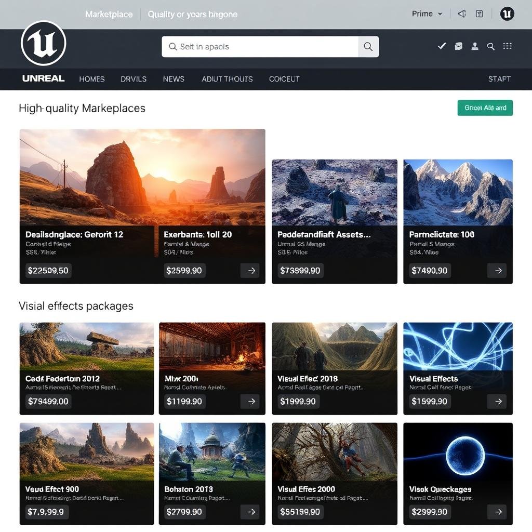The width and height of the screenshot is (532, 532).
Task: Click START in the navigation bar
Action: [x=499, y=79]
